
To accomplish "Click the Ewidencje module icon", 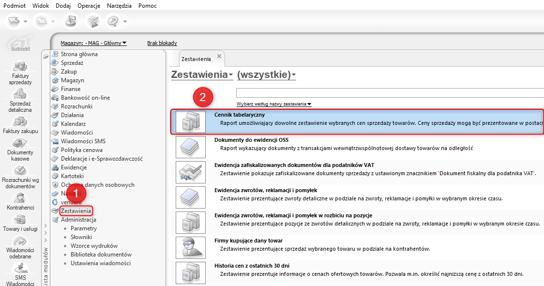I will coord(55,167).
